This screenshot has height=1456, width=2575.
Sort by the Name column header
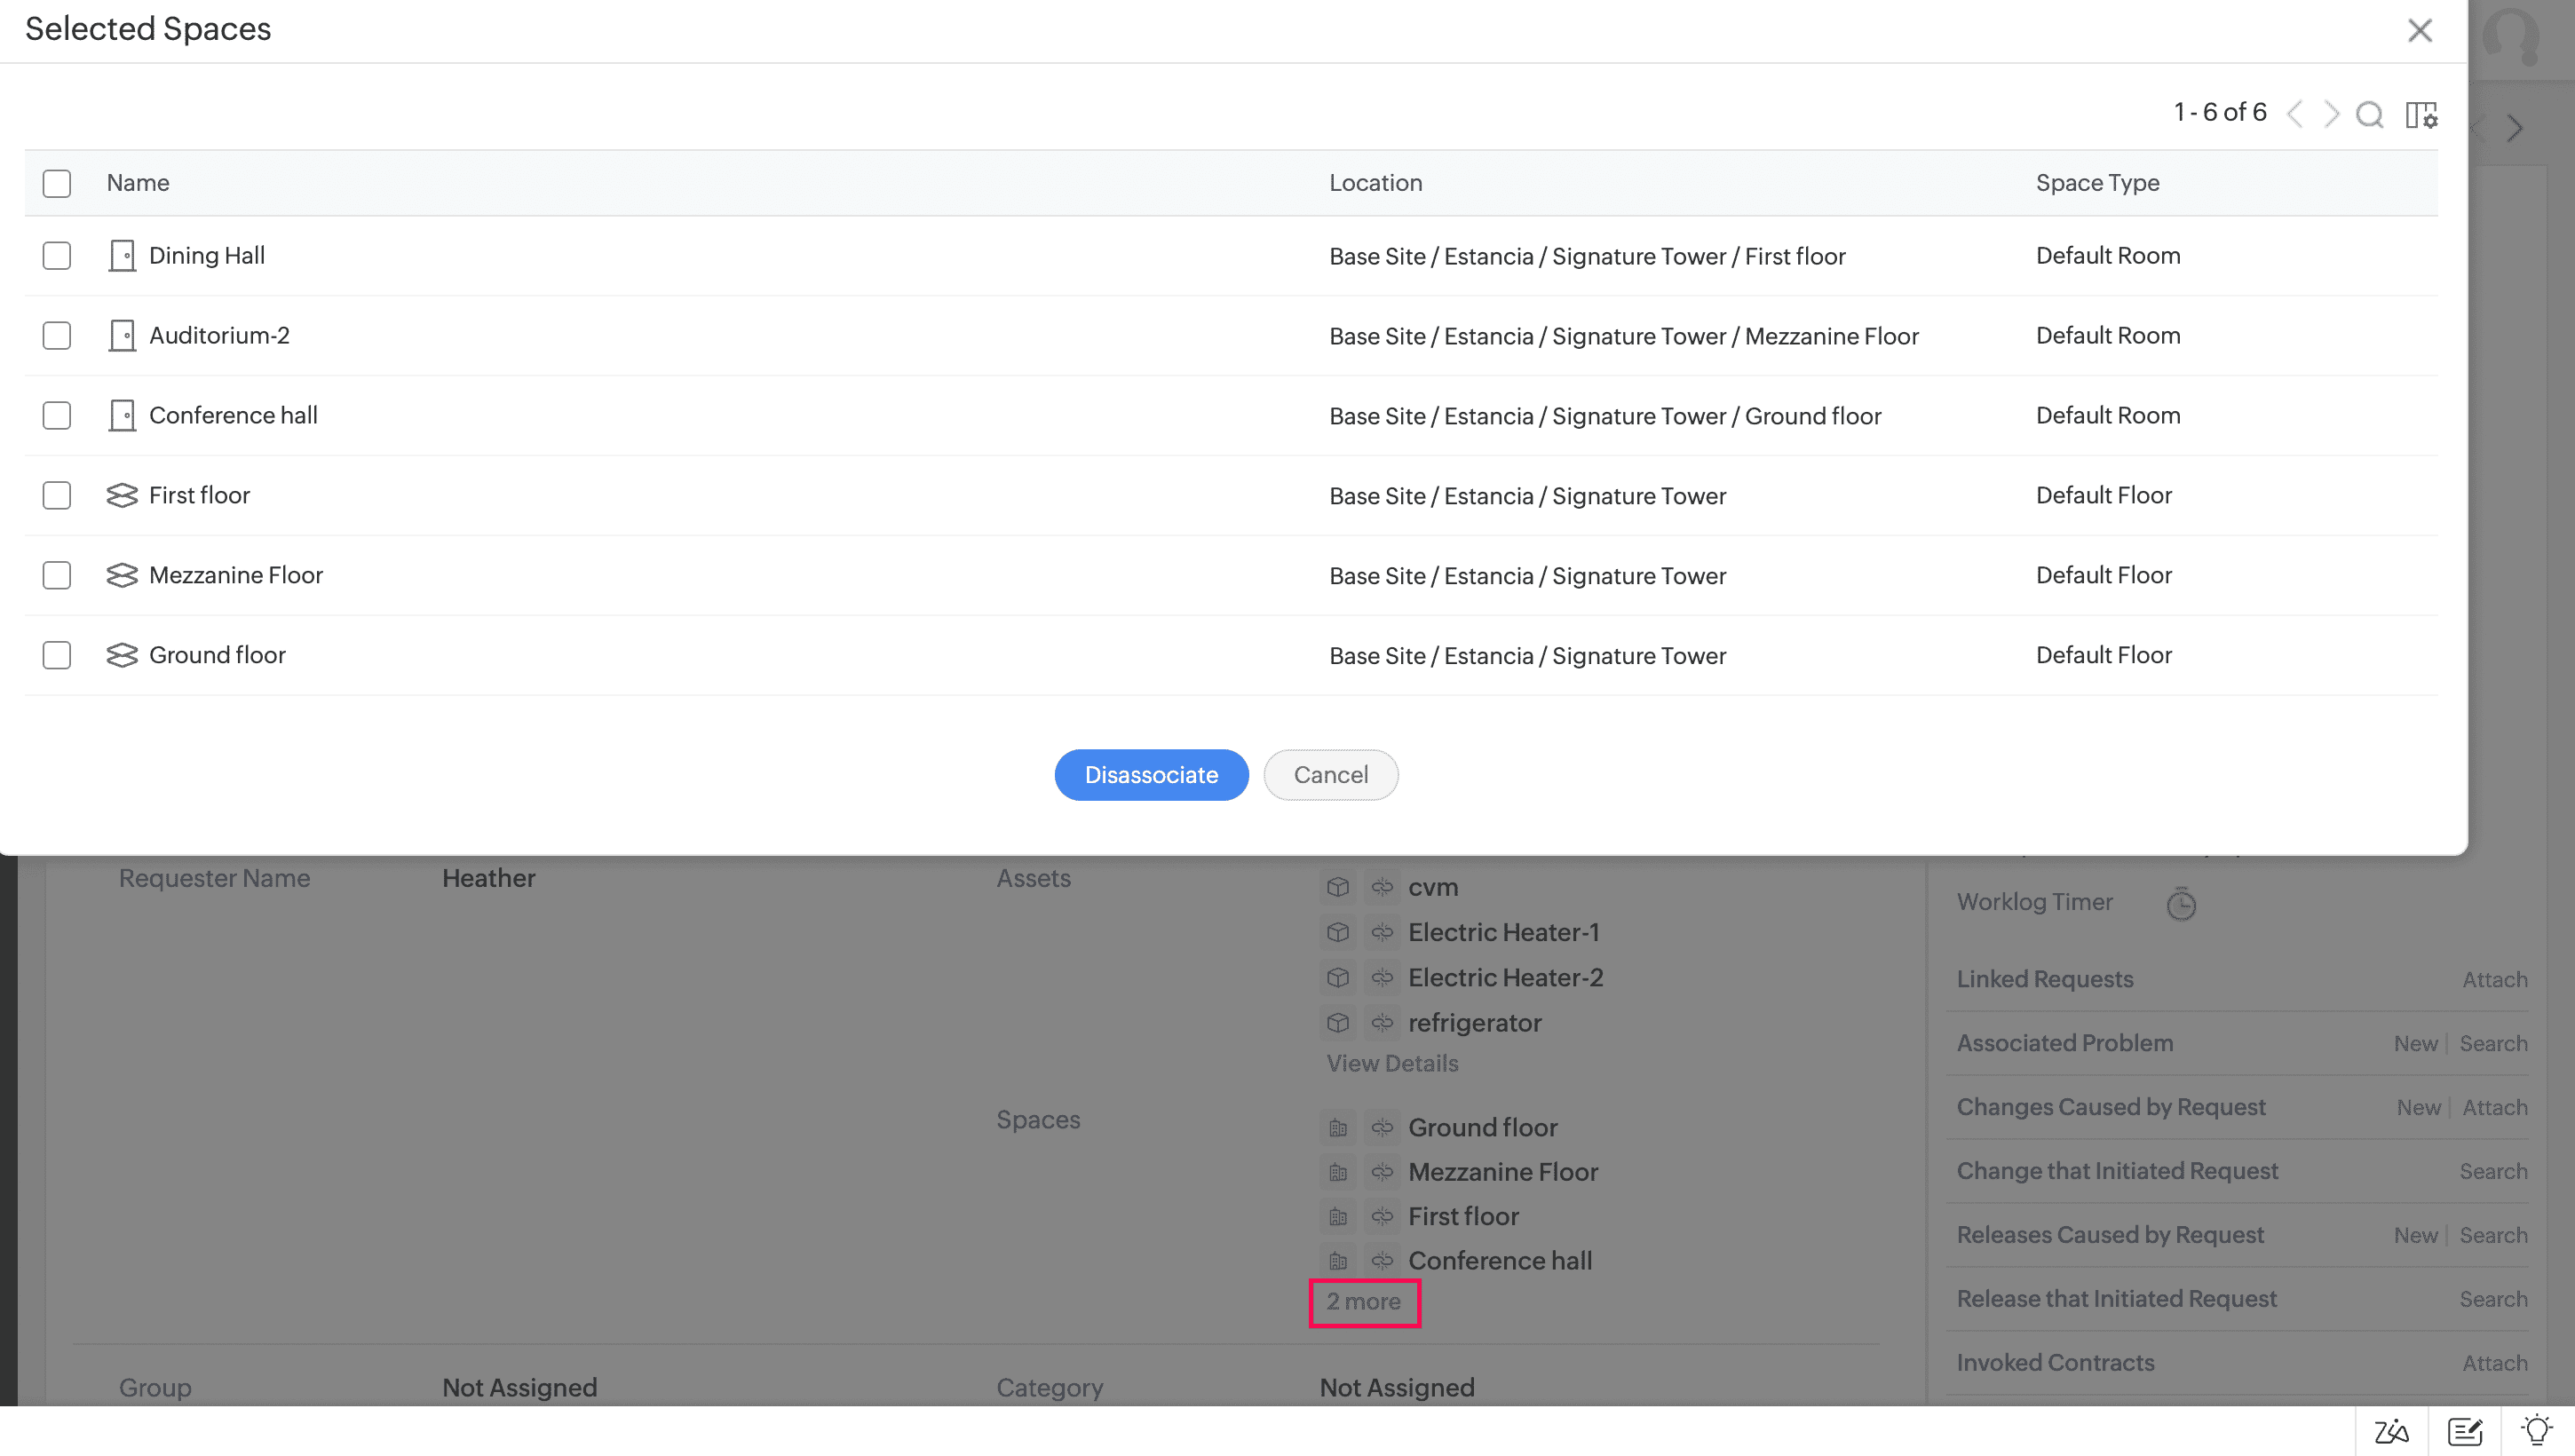[x=138, y=183]
